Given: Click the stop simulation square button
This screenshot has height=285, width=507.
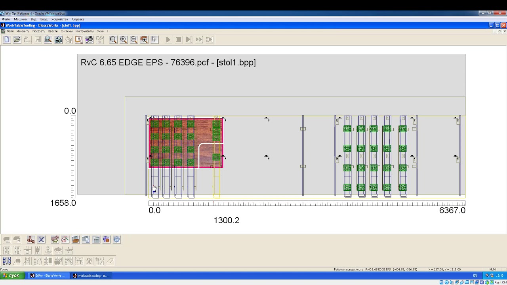Looking at the screenshot, I should [x=178, y=40].
